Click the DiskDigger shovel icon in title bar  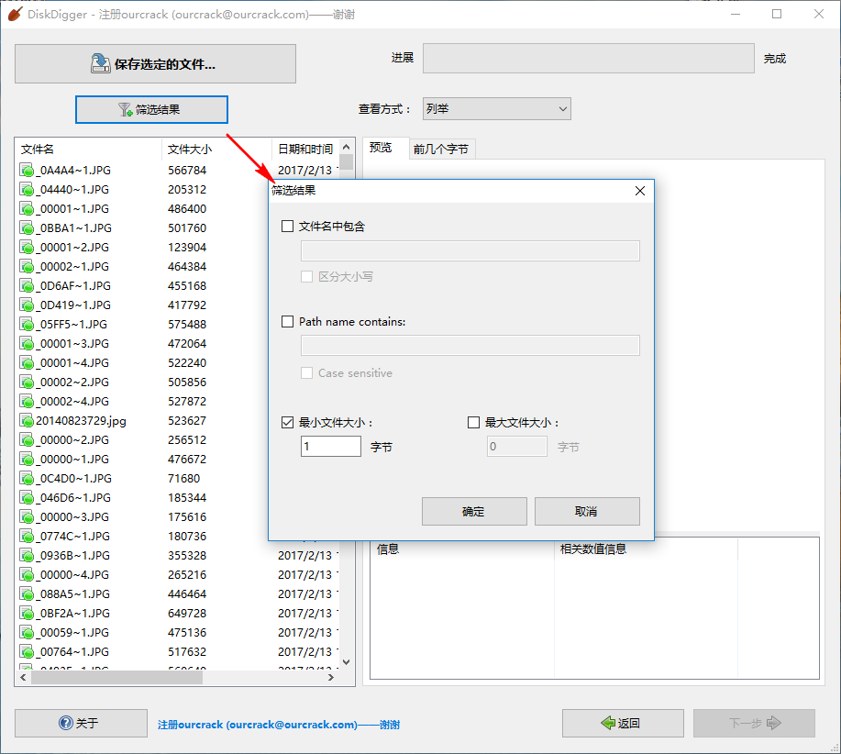(15, 14)
